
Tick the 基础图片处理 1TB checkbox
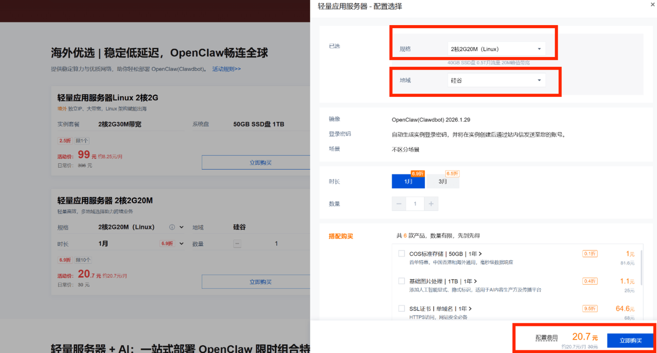(401, 281)
